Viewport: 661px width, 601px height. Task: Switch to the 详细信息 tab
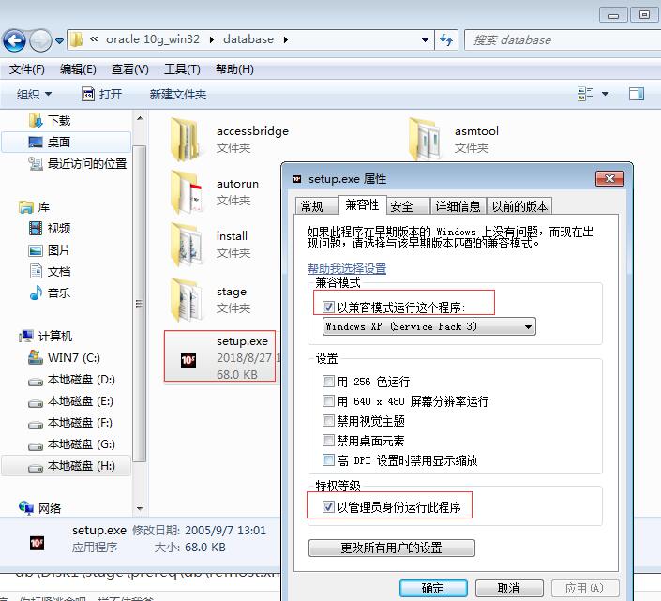point(458,206)
